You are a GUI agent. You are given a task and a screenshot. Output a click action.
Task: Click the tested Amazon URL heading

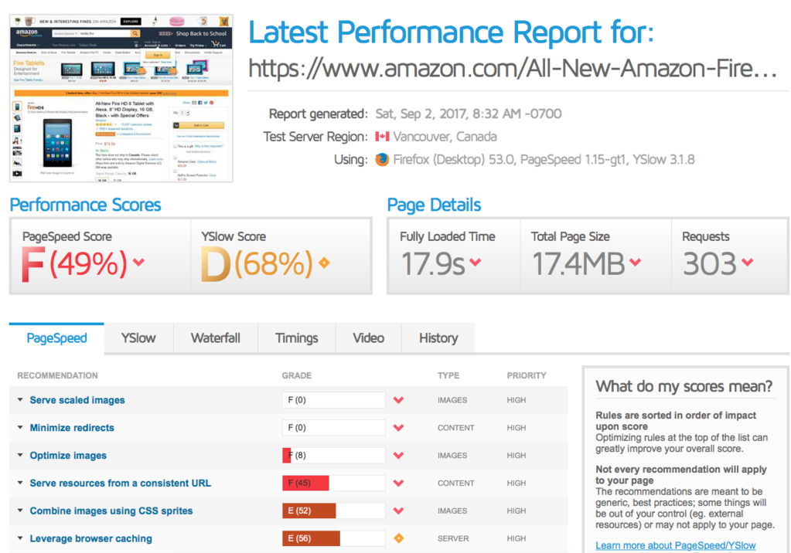(513, 68)
